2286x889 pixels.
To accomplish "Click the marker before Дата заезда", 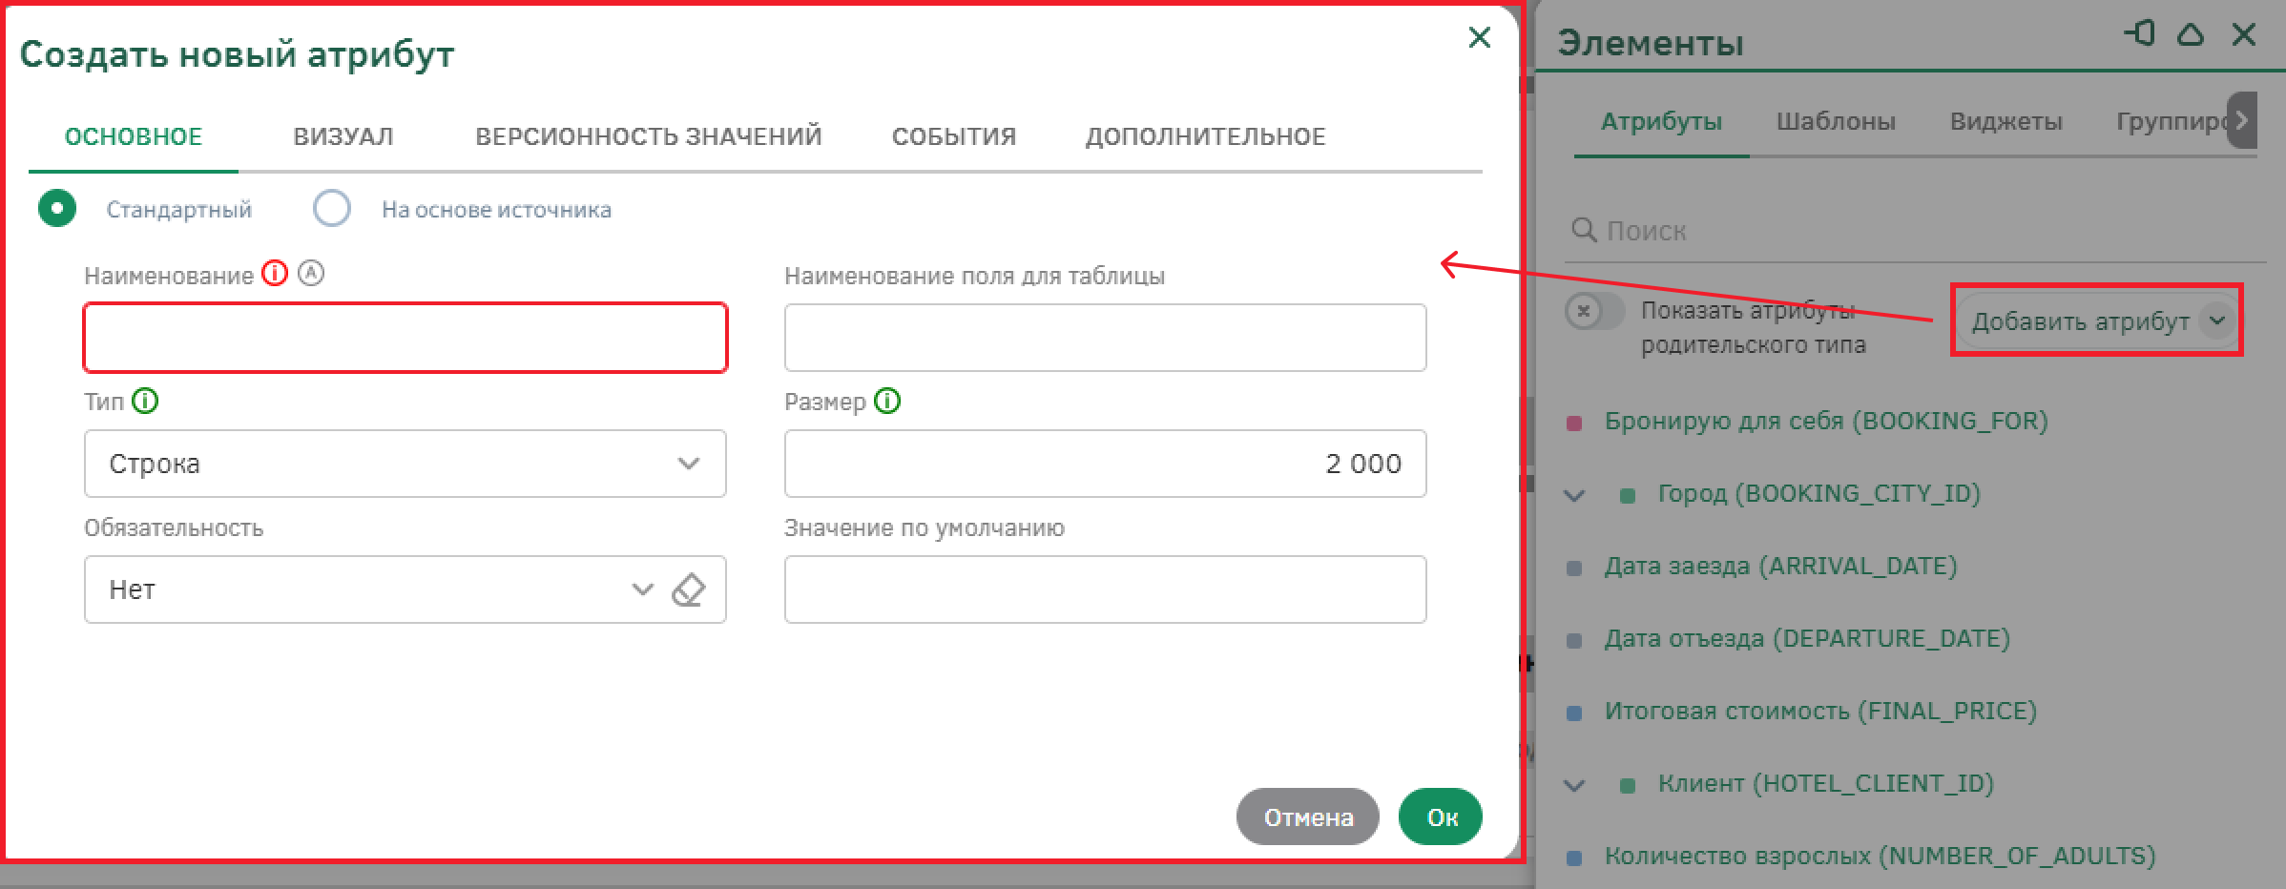I will 1575,568.
